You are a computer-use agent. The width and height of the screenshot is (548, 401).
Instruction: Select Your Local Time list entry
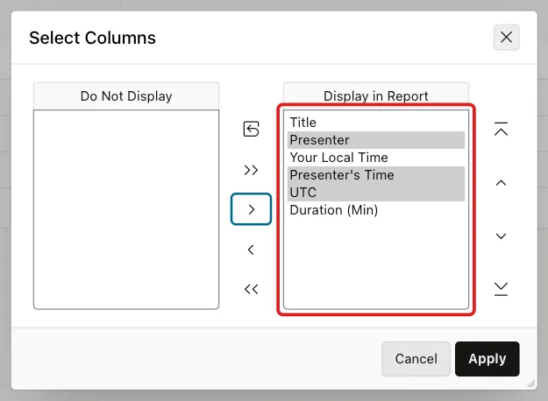click(376, 158)
